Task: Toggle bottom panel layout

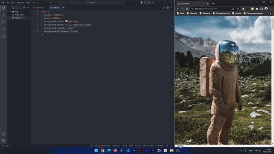Action: 146,3
